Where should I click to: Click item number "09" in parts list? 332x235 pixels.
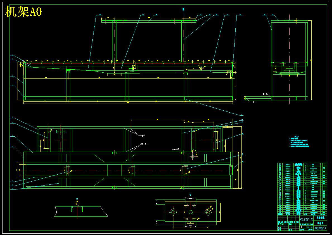(280, 197)
